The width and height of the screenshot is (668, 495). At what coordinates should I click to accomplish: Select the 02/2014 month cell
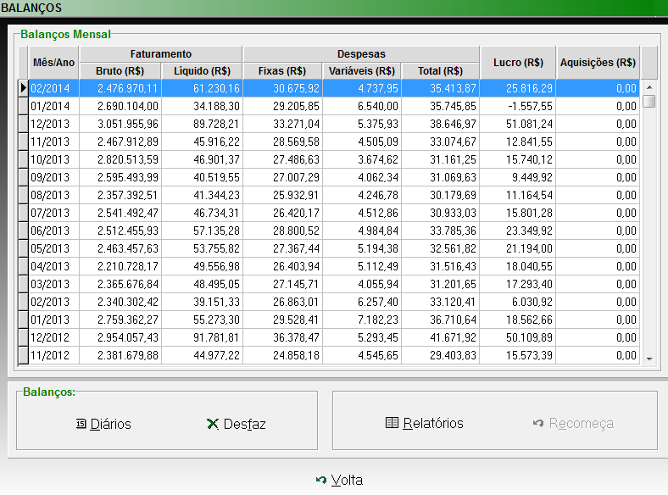(x=53, y=88)
